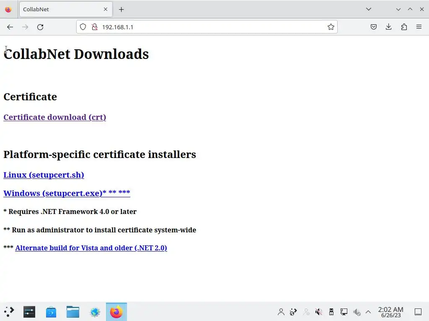Open a new tab with the plus button
This screenshot has width=429, height=321.
[x=121, y=10]
